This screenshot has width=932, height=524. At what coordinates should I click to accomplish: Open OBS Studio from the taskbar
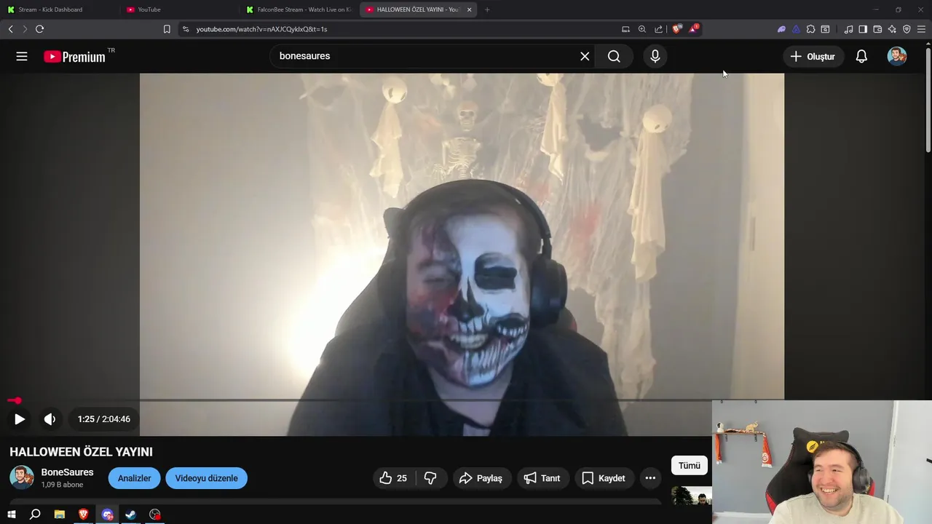pos(154,515)
